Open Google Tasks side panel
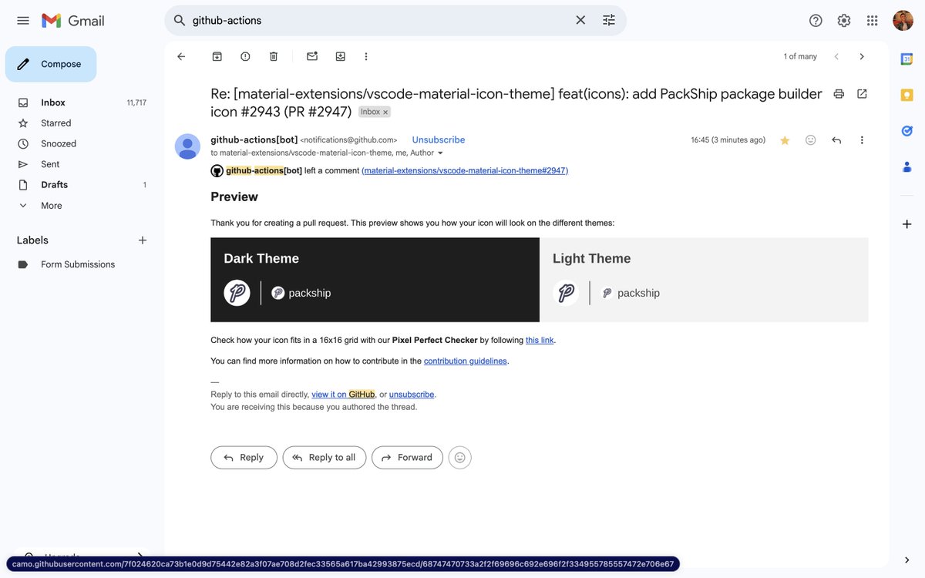This screenshot has width=925, height=578. (x=906, y=131)
